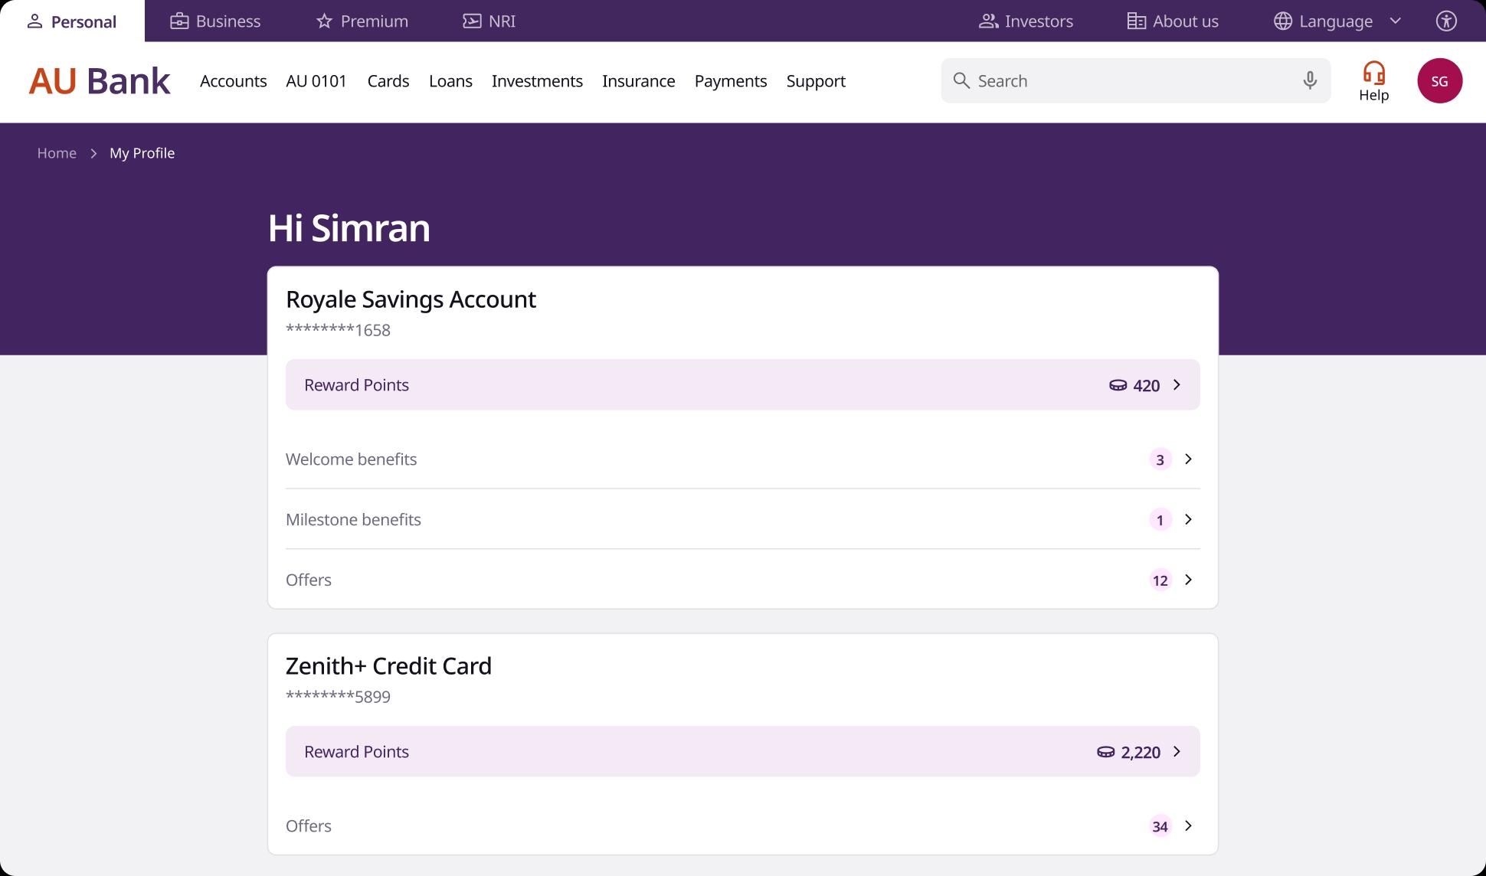Click the search magnifier icon
This screenshot has height=876, width=1486.
(x=961, y=80)
